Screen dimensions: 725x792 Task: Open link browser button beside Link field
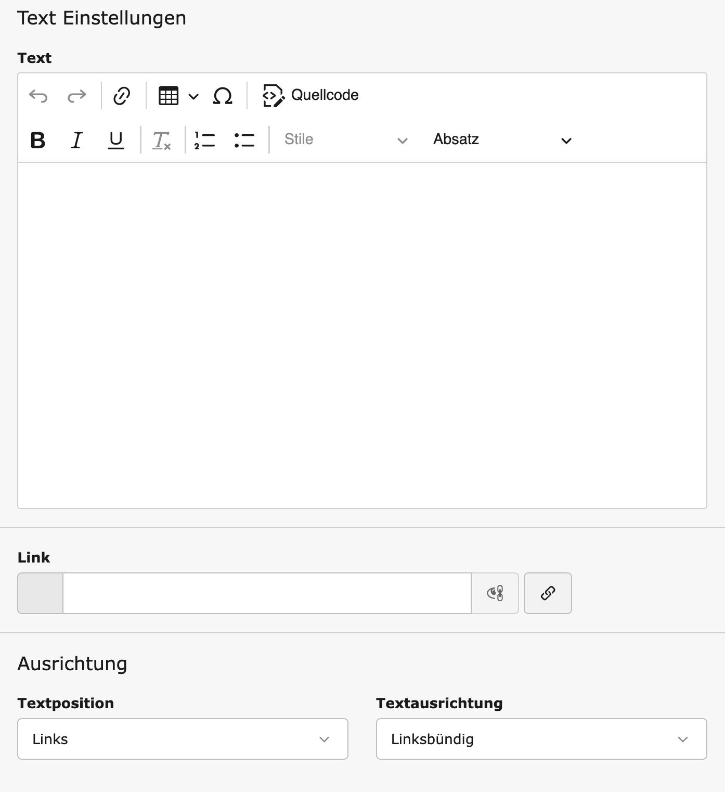(x=548, y=593)
